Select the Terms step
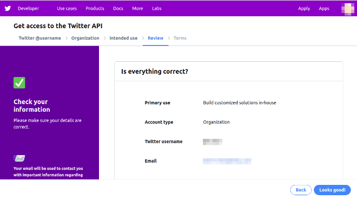The width and height of the screenshot is (357, 199). click(x=180, y=38)
